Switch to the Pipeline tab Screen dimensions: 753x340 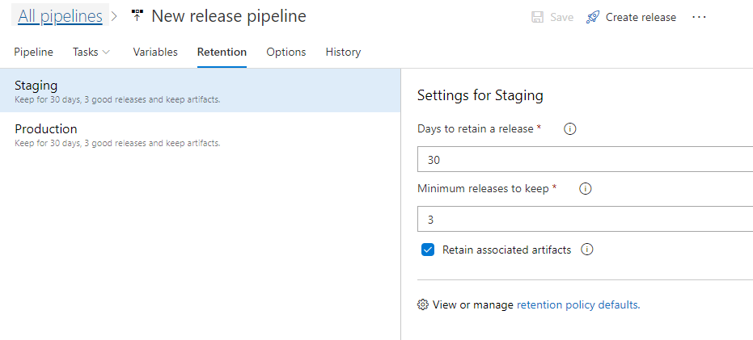(x=34, y=52)
